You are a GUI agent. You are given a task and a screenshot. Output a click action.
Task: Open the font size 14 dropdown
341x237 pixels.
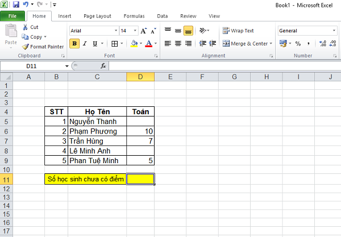coord(135,31)
